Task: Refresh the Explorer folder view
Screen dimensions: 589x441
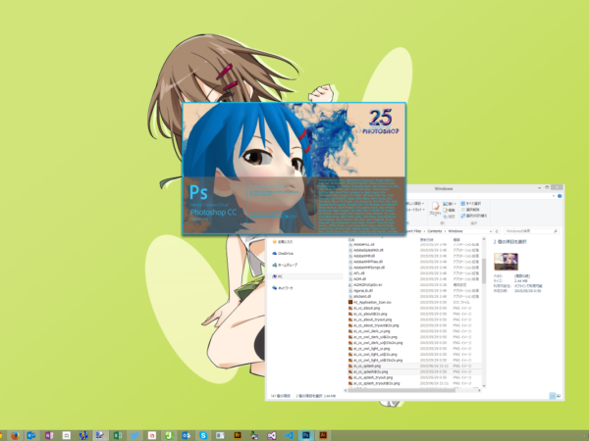Action: 497,231
